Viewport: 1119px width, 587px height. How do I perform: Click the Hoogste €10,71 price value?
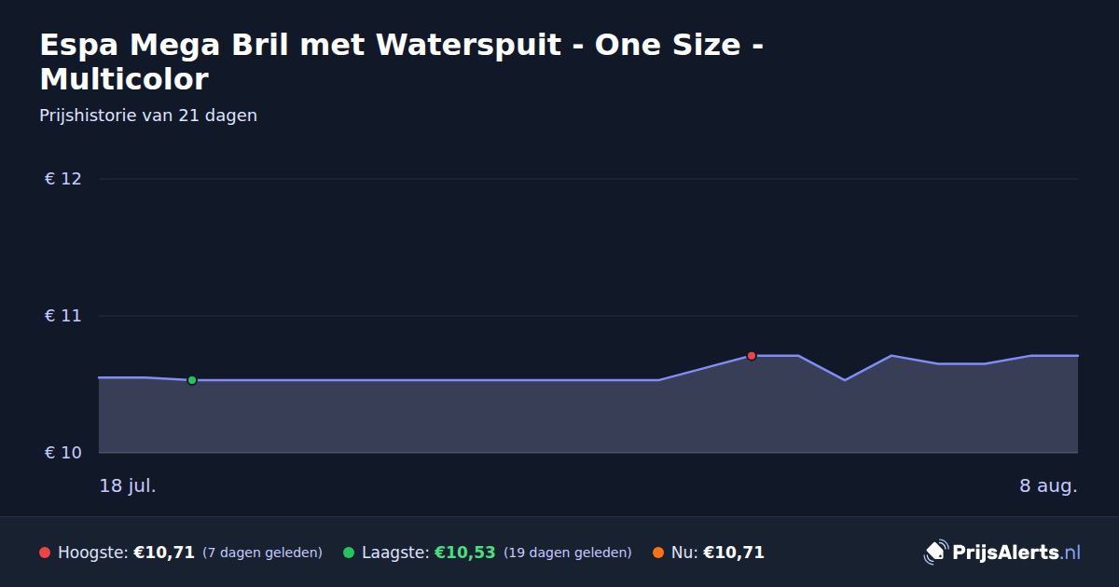click(x=164, y=553)
